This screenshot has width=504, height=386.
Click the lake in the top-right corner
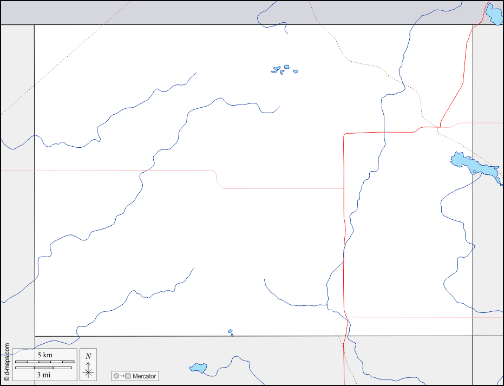click(x=494, y=15)
